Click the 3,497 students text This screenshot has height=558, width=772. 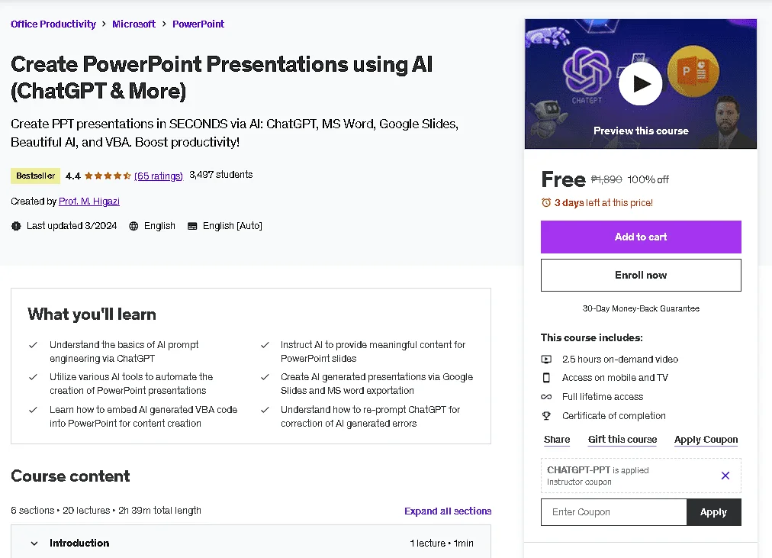[x=220, y=174]
